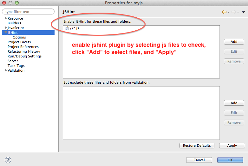Image resolution: width=248 pixels, height=166 pixels.
Task: Expand the Resource tree node
Action: [6, 18]
